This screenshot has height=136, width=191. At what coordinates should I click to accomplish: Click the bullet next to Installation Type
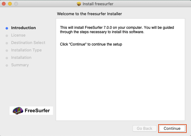click(7, 50)
